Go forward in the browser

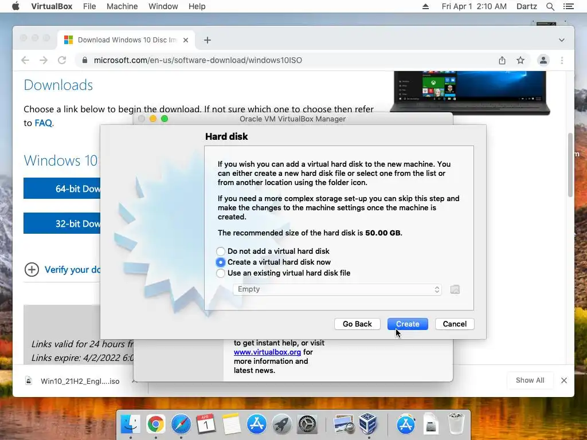[x=44, y=60]
